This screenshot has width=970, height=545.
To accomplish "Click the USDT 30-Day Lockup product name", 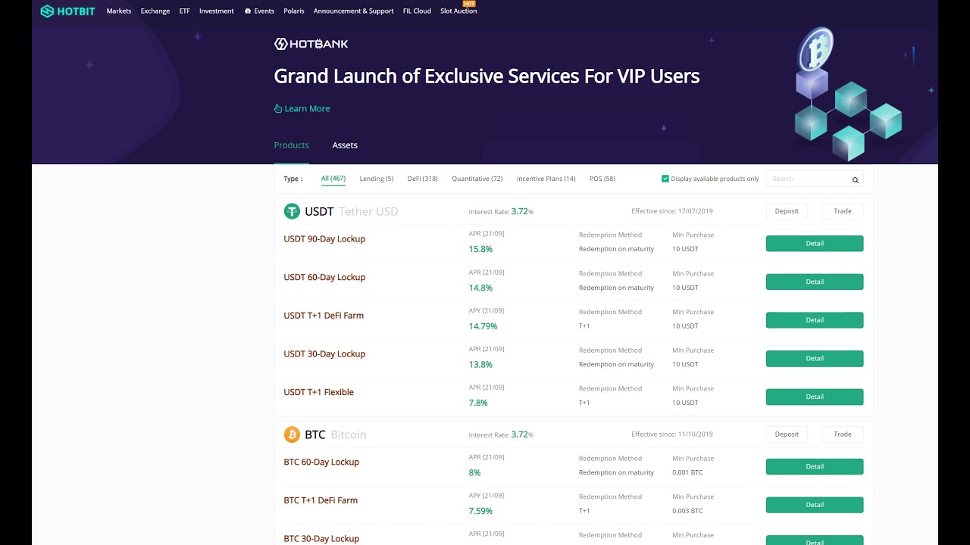I will pos(324,354).
